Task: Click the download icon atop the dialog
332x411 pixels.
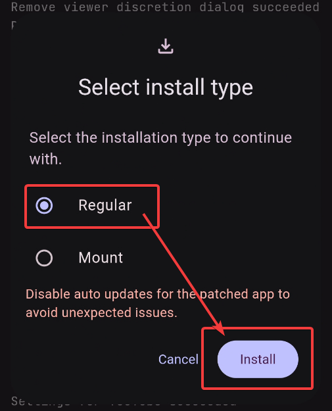Action: [x=166, y=46]
